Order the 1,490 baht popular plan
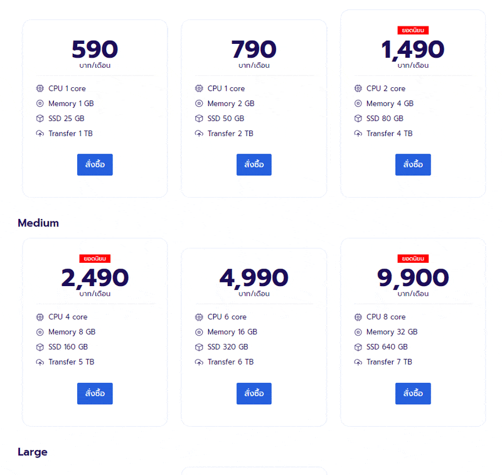Screen dimensions: 502x475 (413, 164)
